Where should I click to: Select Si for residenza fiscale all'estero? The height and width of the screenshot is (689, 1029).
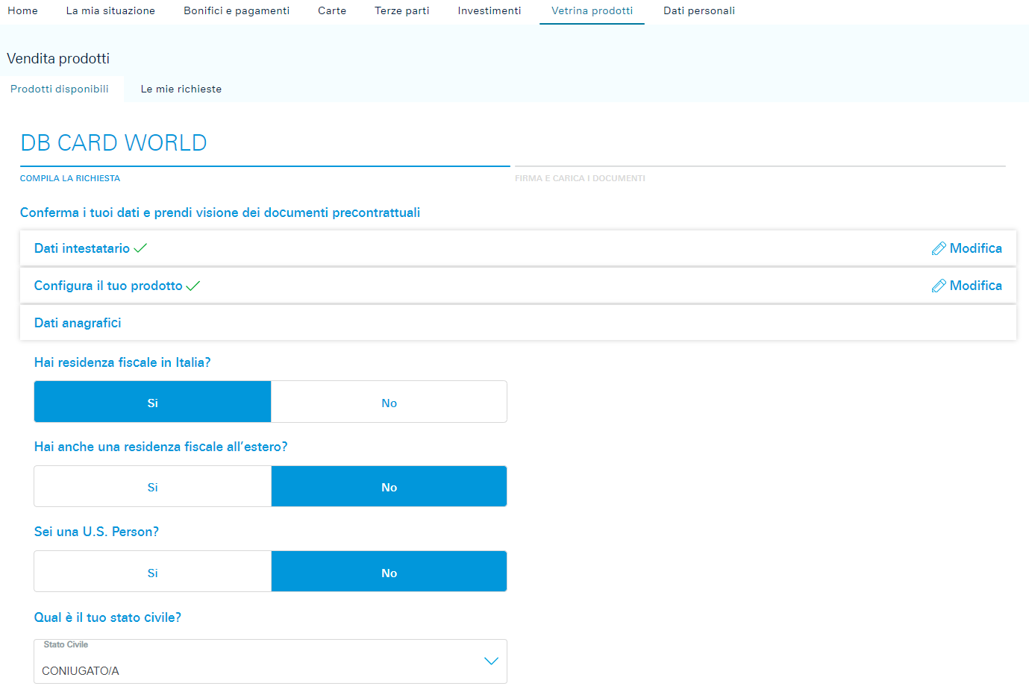click(152, 487)
